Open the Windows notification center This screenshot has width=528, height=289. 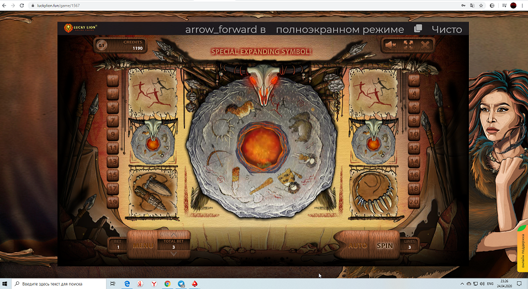pos(519,284)
